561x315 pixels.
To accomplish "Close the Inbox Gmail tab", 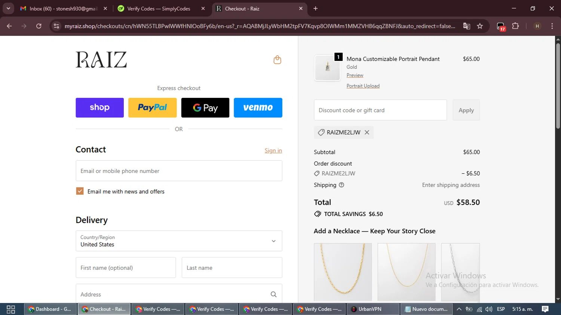I will 105,9.
